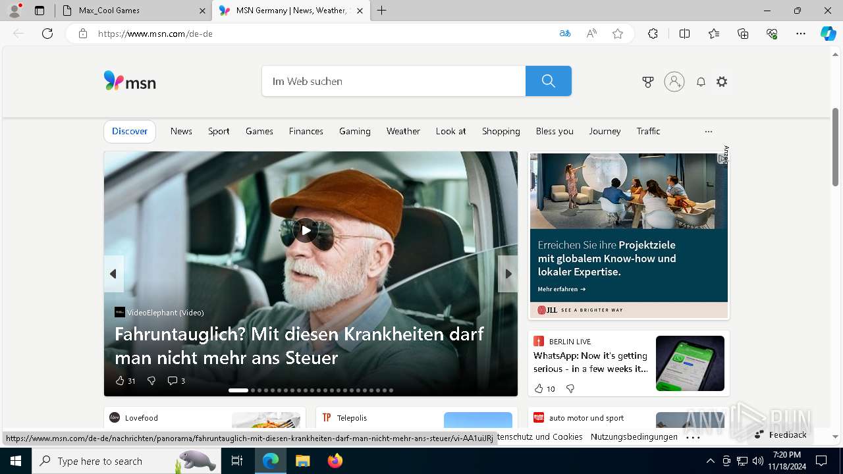
Task: Open the Traffic tab
Action: point(648,131)
